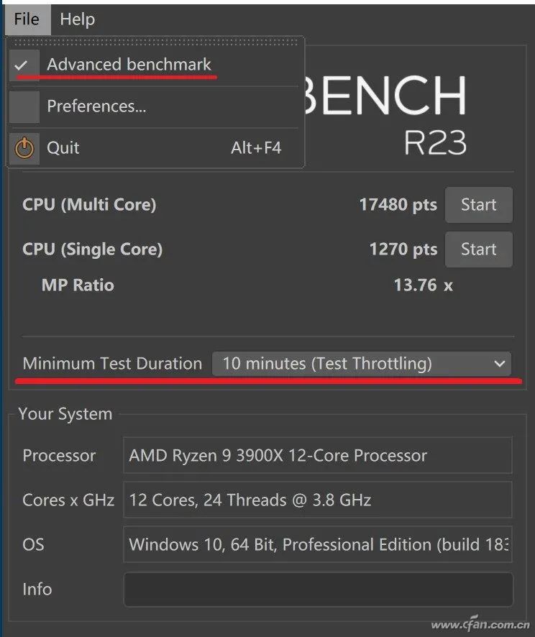Start the CPU Multi Core test

click(x=478, y=205)
